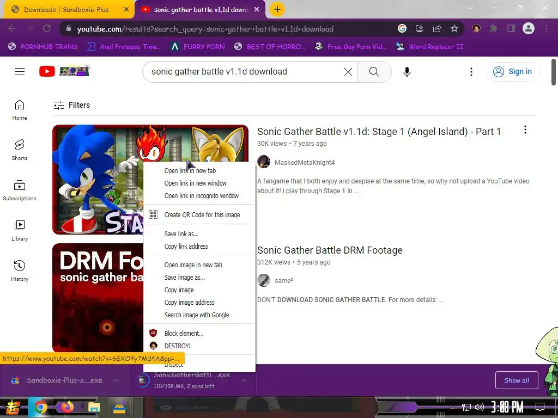558x418 pixels.
Task: Reload the page
Action: pyautogui.click(x=47, y=29)
